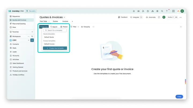193x108 pixels.
Task: Open the autopilot hub icon in top bar
Action: click(153, 11)
